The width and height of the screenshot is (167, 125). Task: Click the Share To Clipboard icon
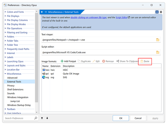point(118,61)
